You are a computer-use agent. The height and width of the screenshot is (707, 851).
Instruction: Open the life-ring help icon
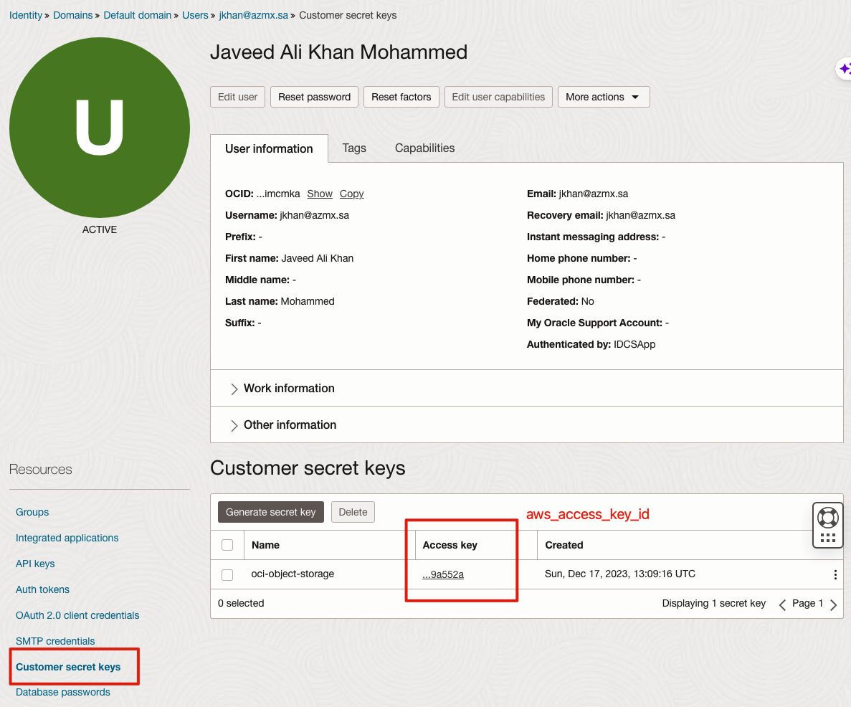click(x=827, y=516)
